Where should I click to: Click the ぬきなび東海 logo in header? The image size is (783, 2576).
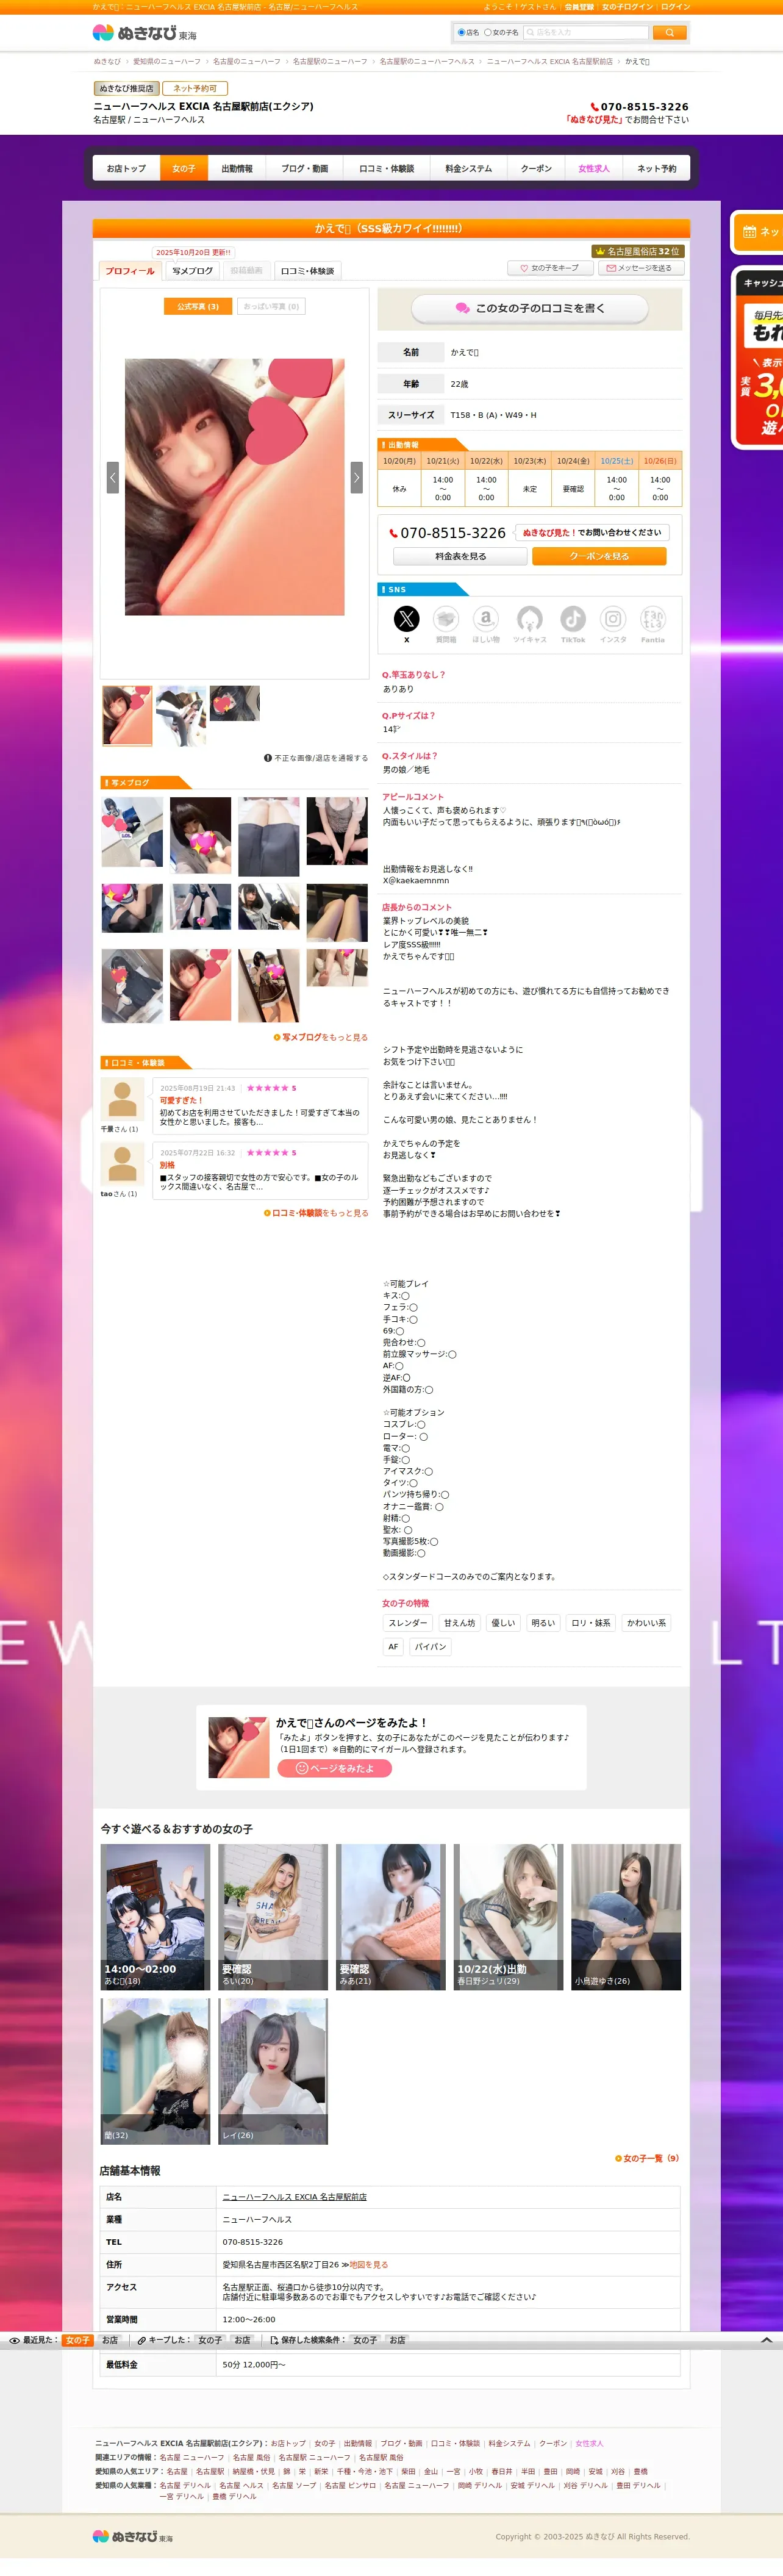(144, 33)
